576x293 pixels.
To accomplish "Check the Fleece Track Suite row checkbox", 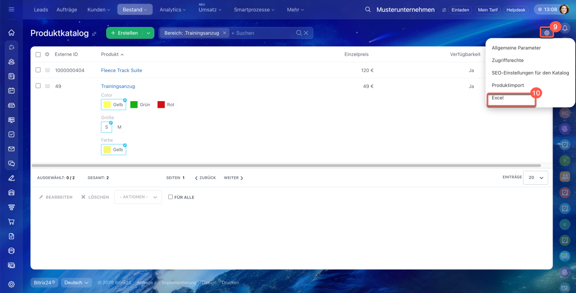I will coord(38,70).
